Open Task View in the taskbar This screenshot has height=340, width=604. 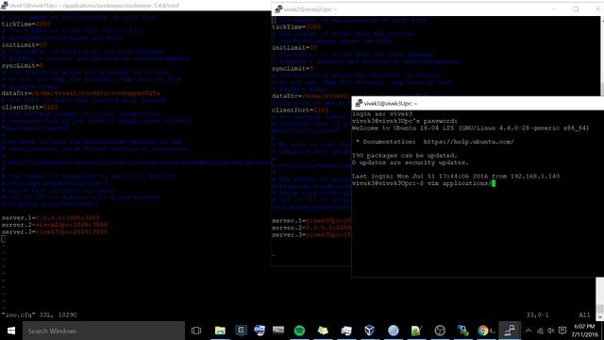click(x=196, y=331)
